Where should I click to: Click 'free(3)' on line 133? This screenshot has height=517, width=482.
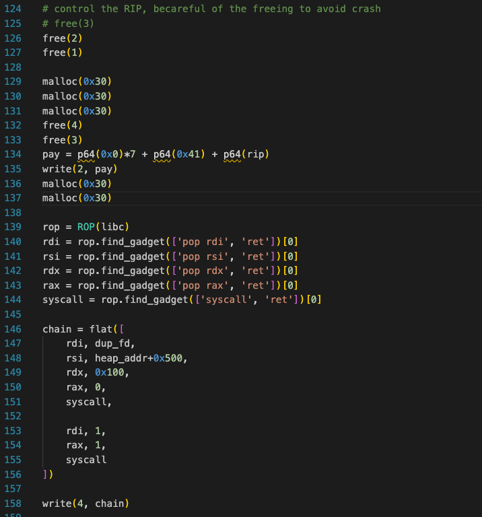[x=63, y=140]
